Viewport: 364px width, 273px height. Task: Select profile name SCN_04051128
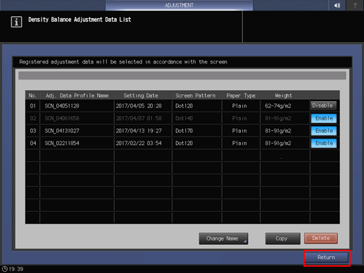[x=62, y=106]
